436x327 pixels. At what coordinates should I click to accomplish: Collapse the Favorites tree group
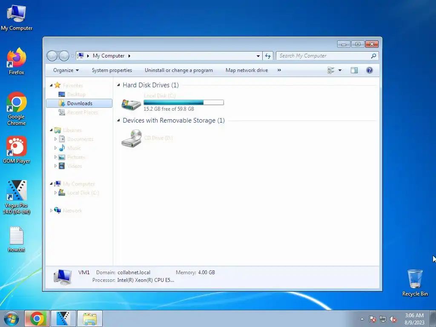[51, 85]
